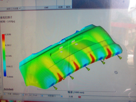Screen dimensions: 136x102
Task: Click the frozen layer color legend bar
Action: pos(4,55)
